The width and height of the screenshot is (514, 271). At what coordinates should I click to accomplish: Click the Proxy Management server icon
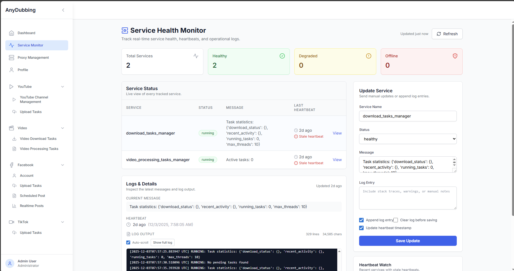[12, 58]
